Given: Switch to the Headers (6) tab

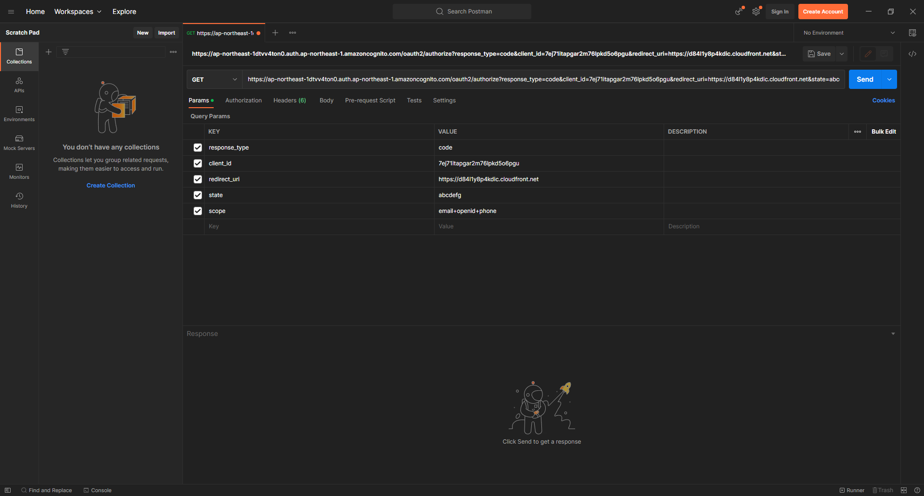Looking at the screenshot, I should click(290, 100).
